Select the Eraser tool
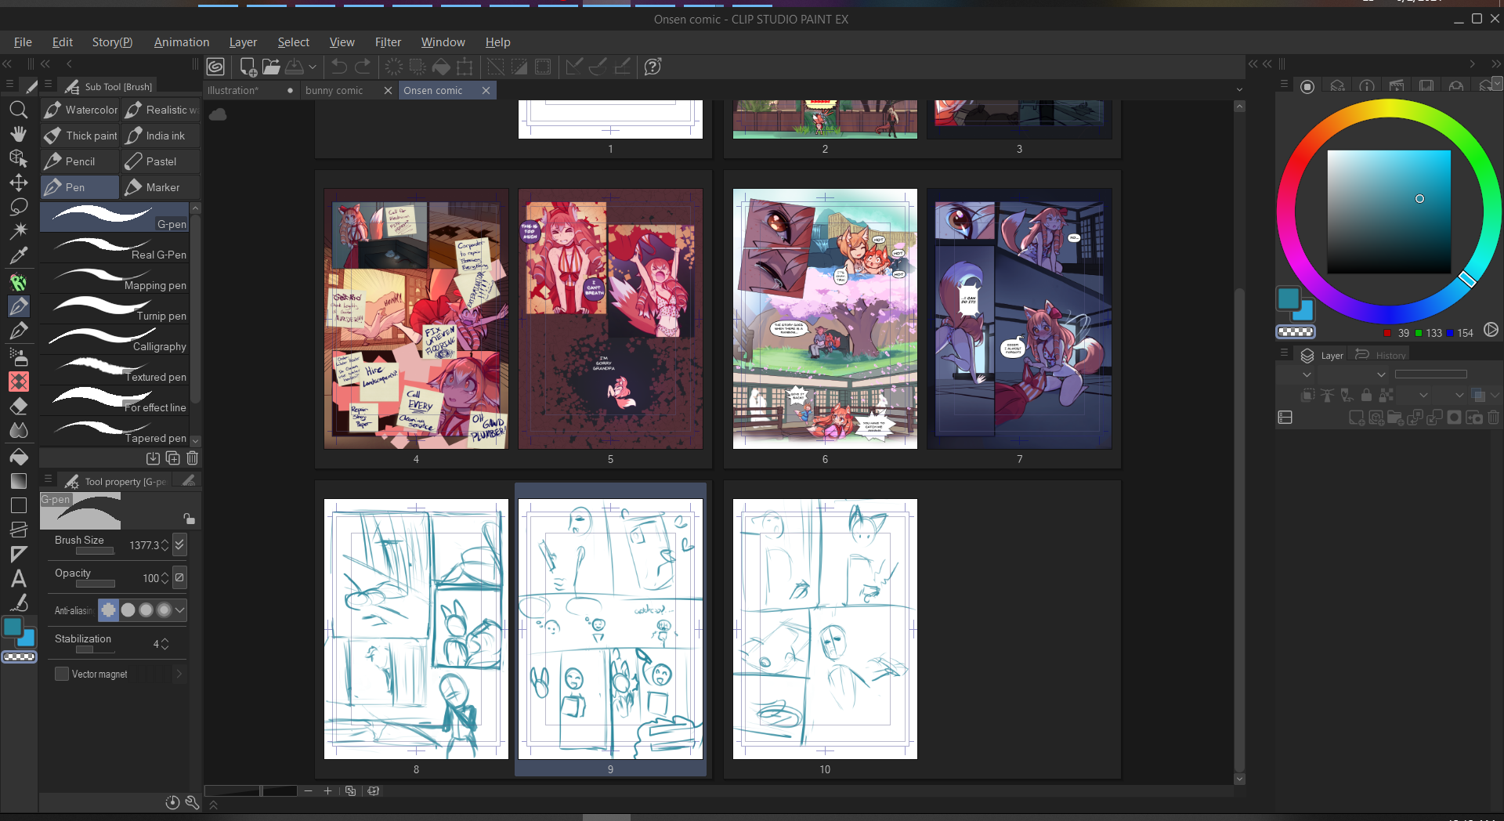The height and width of the screenshot is (821, 1504). click(19, 406)
